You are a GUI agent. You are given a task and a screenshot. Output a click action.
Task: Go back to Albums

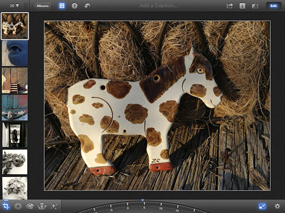[x=42, y=6]
